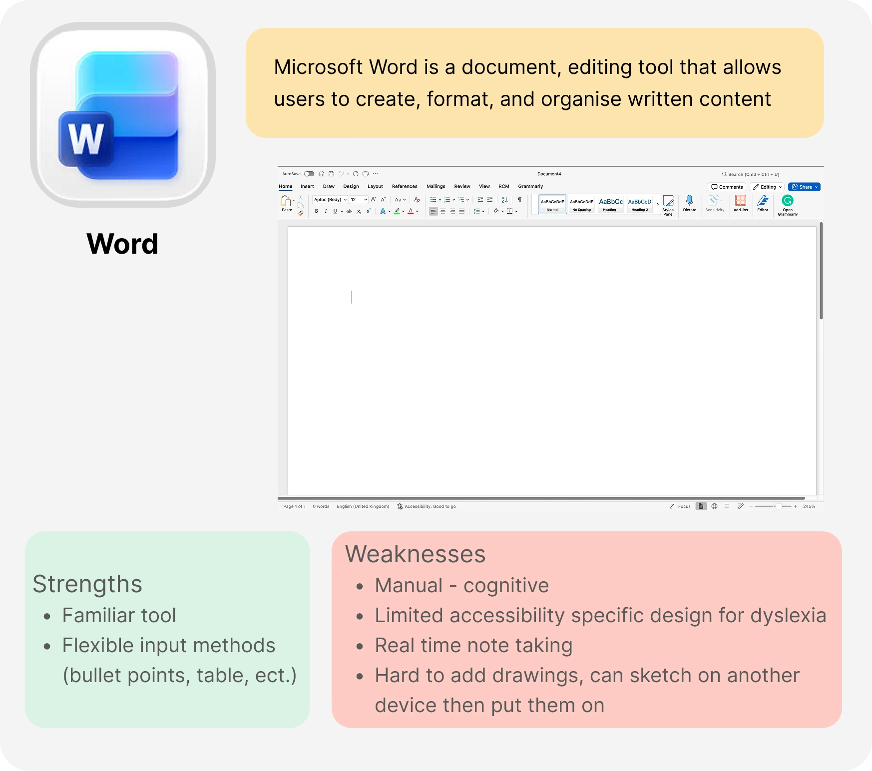Open the Aptos (Body) font dropdown
This screenshot has height=771, width=872.
[x=330, y=200]
